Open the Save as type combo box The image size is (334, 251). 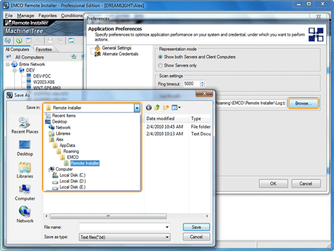click(x=125, y=237)
